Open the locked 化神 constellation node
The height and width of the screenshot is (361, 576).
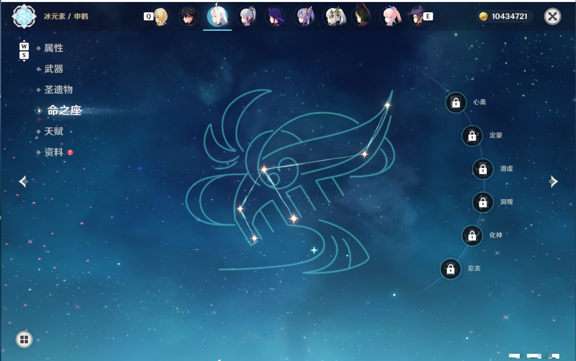pyautogui.click(x=472, y=236)
